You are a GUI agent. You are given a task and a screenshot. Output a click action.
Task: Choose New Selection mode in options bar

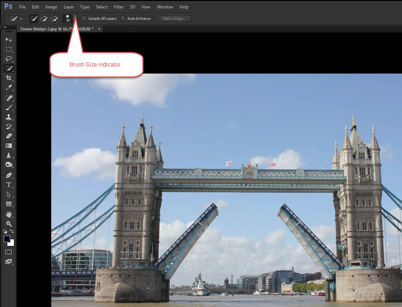34,18
